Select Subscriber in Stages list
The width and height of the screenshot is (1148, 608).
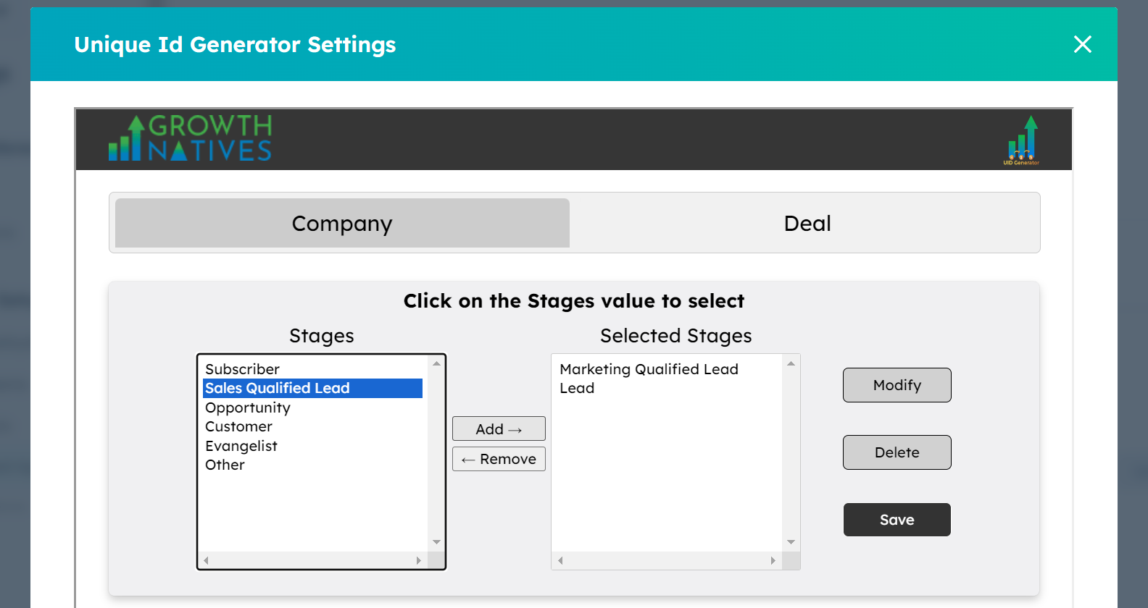tap(242, 369)
